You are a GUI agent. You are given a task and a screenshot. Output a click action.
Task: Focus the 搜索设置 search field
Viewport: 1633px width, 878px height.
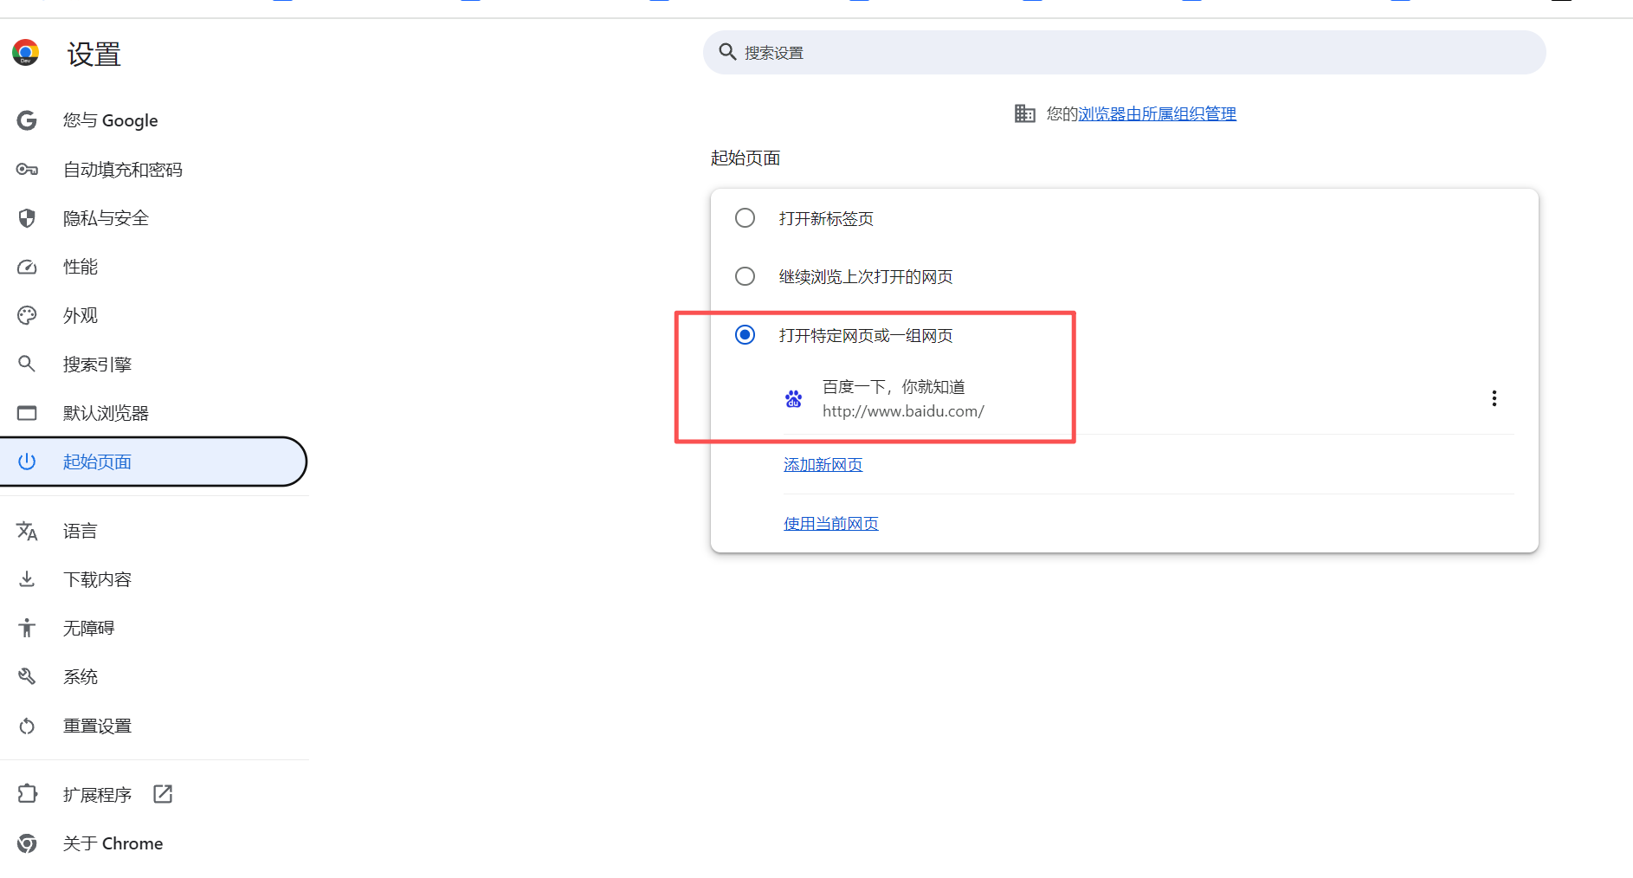[x=1124, y=52]
